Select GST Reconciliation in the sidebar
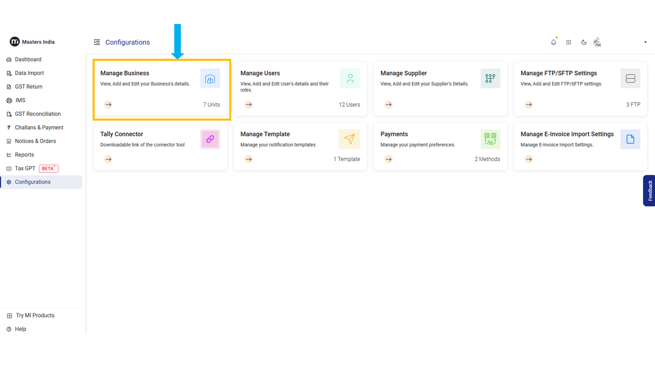Viewport: 655px width, 368px height. [x=37, y=114]
